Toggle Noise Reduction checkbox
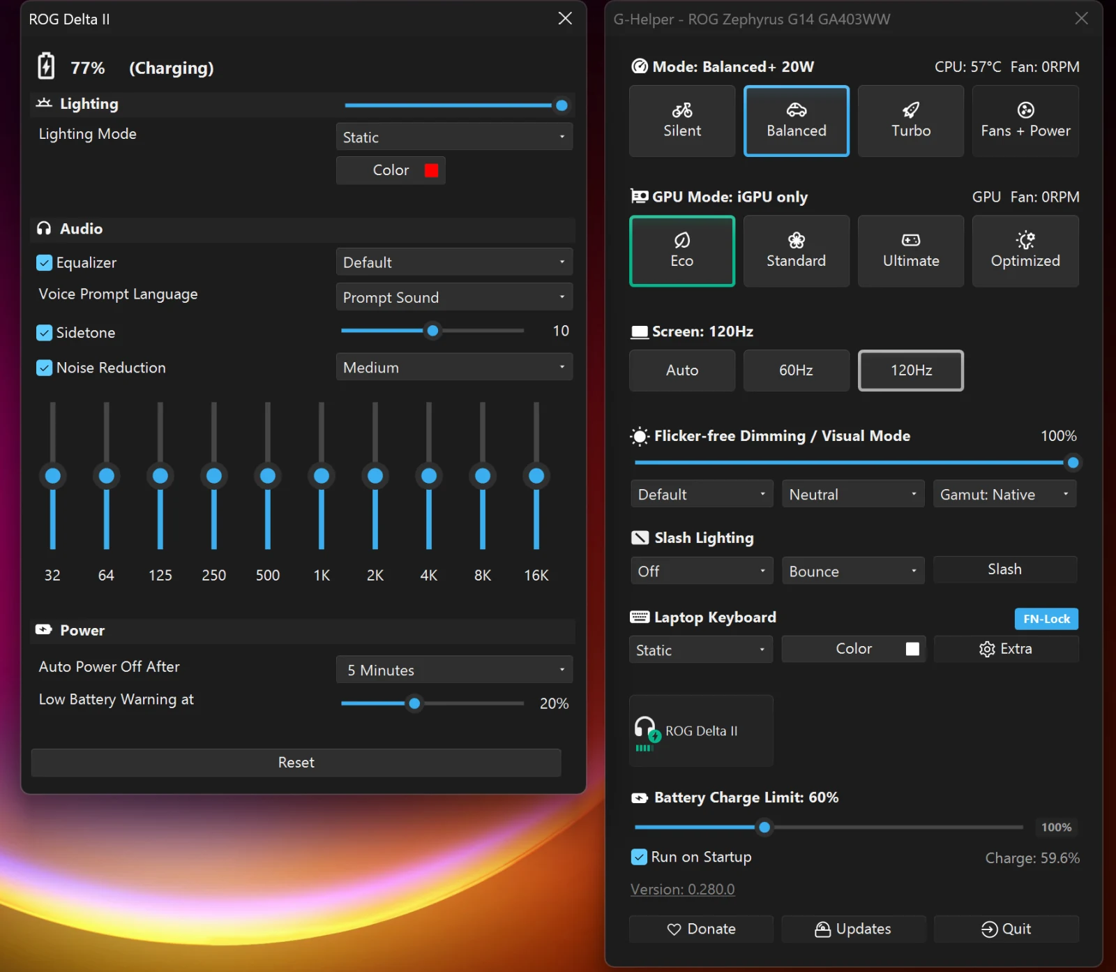The width and height of the screenshot is (1116, 972). (44, 368)
